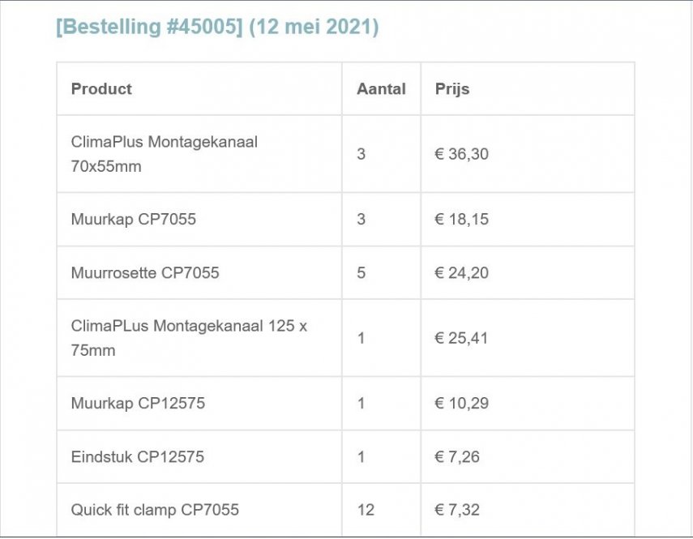Click quantity 12 for Quick fit clamp
693x539 pixels.
coord(366,511)
